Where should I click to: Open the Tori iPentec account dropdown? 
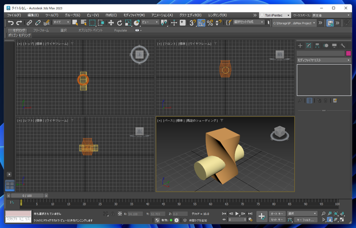(x=275, y=15)
